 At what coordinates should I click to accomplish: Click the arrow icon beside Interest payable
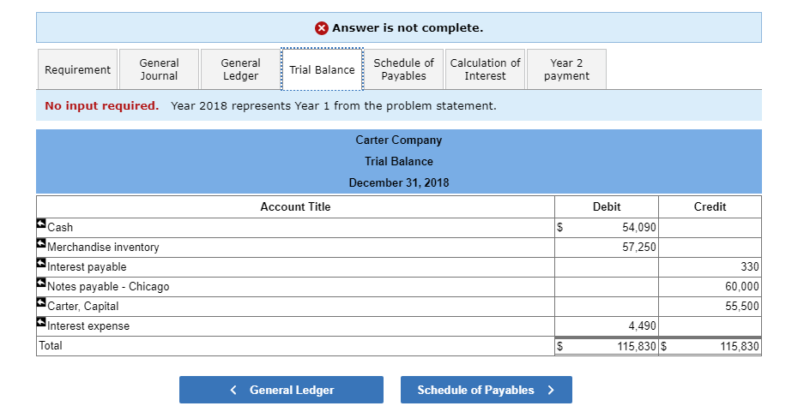click(x=41, y=263)
